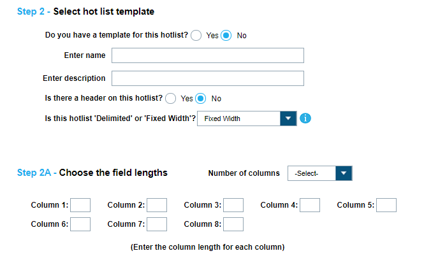Select No for having a hotlist template

[226, 36]
